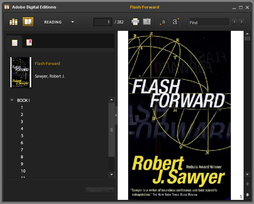Image resolution: width=254 pixels, height=204 pixels.
Task: Decrease text size with small 'a' icon
Action: (x=163, y=22)
